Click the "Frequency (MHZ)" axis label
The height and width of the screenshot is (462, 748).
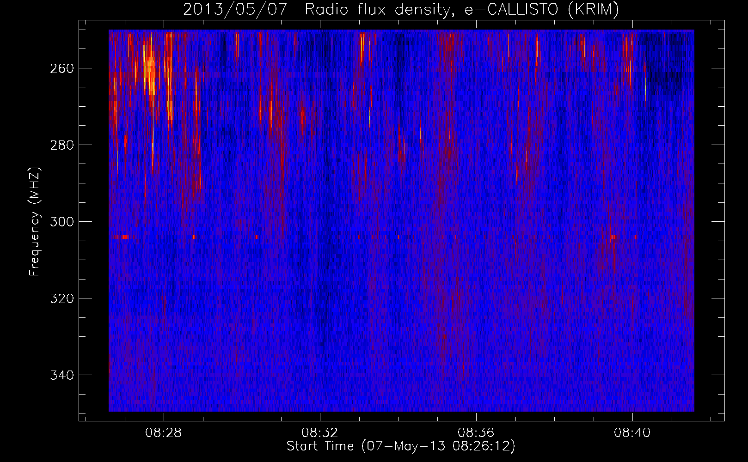point(35,221)
